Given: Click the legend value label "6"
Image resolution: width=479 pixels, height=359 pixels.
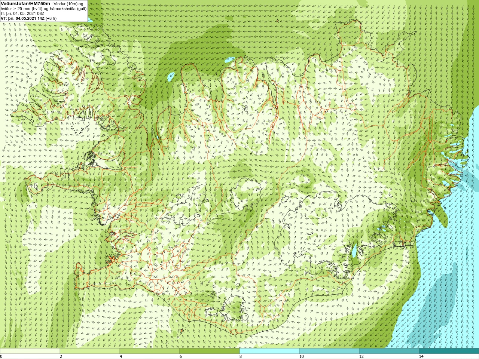Looking at the screenshot, I should coord(181,356).
